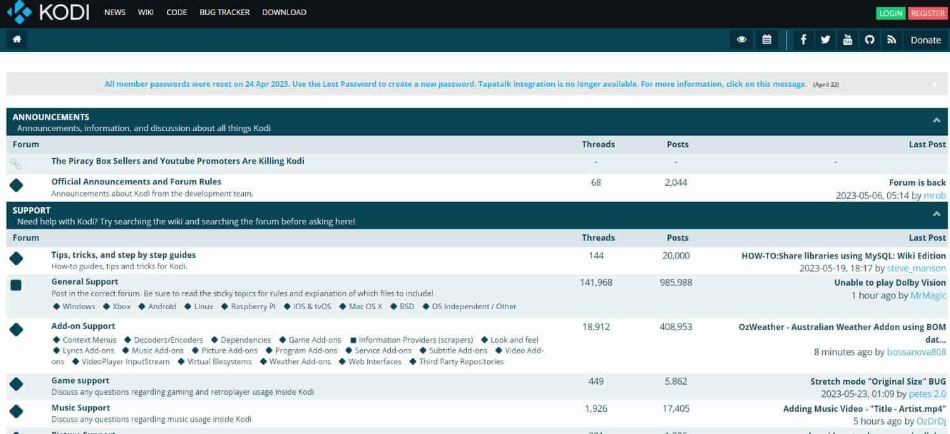Open the Music Support forum

click(x=80, y=407)
